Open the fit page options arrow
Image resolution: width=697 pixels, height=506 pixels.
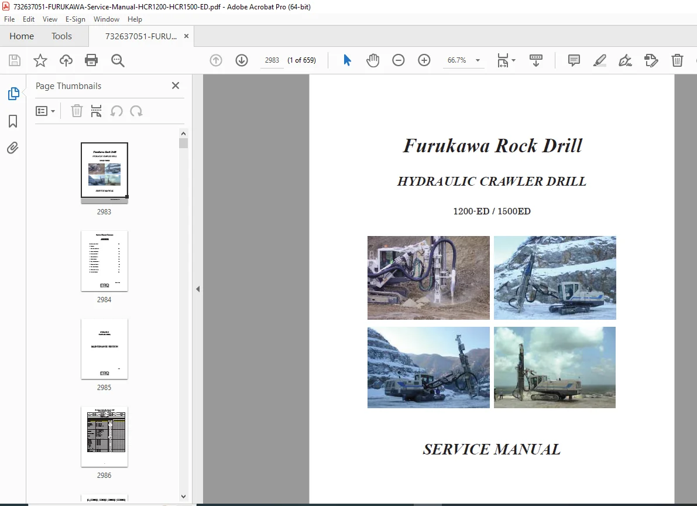click(514, 60)
